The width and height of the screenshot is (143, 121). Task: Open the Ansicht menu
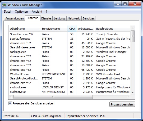[x=37, y=12]
